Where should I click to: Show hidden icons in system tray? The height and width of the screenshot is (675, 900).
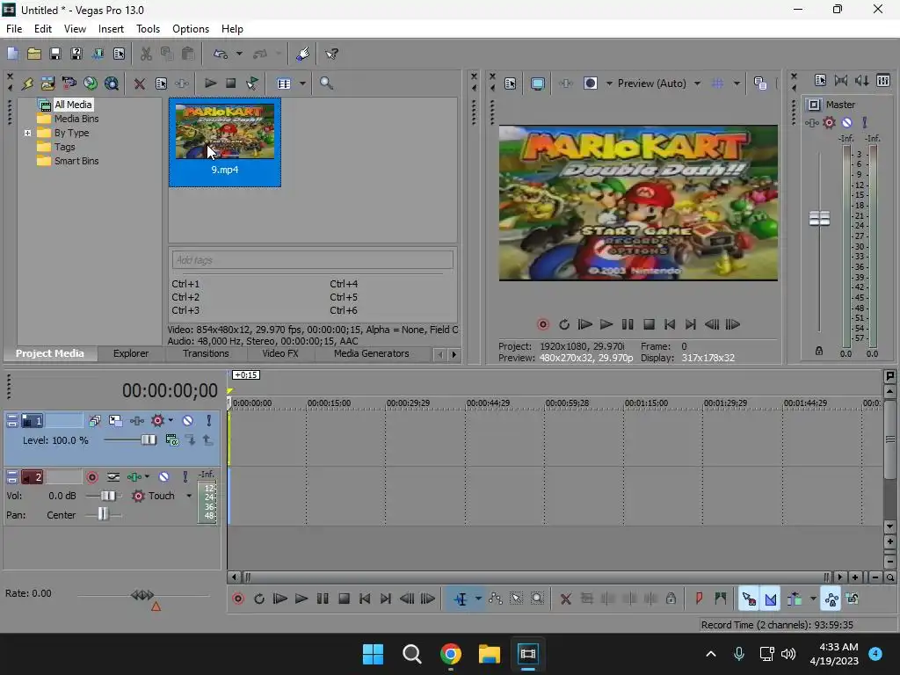[x=710, y=654]
